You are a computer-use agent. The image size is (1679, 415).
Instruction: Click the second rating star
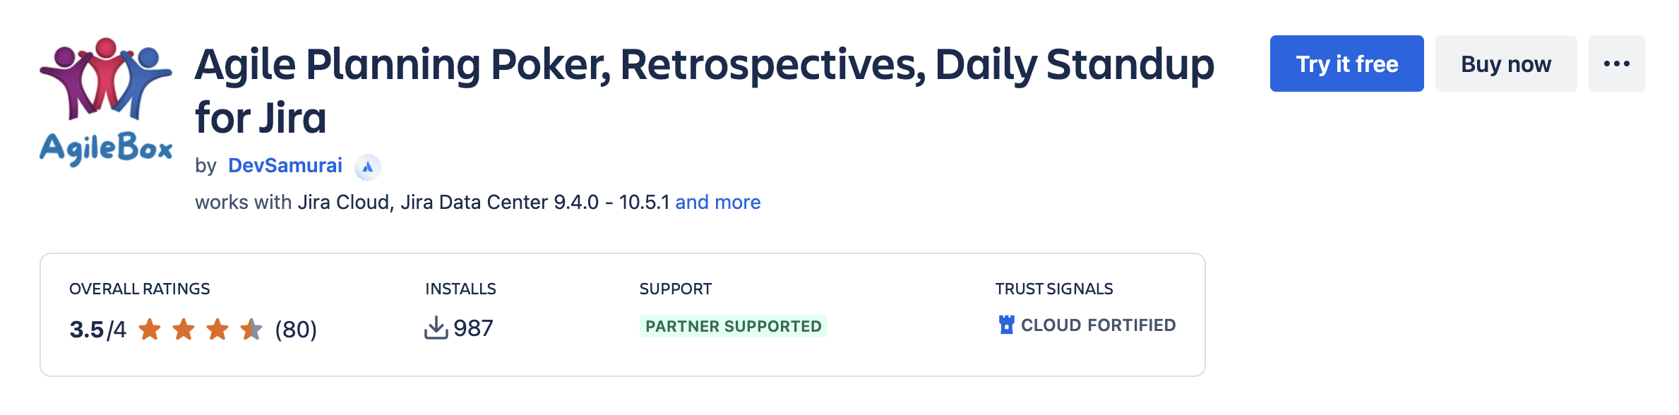click(184, 329)
